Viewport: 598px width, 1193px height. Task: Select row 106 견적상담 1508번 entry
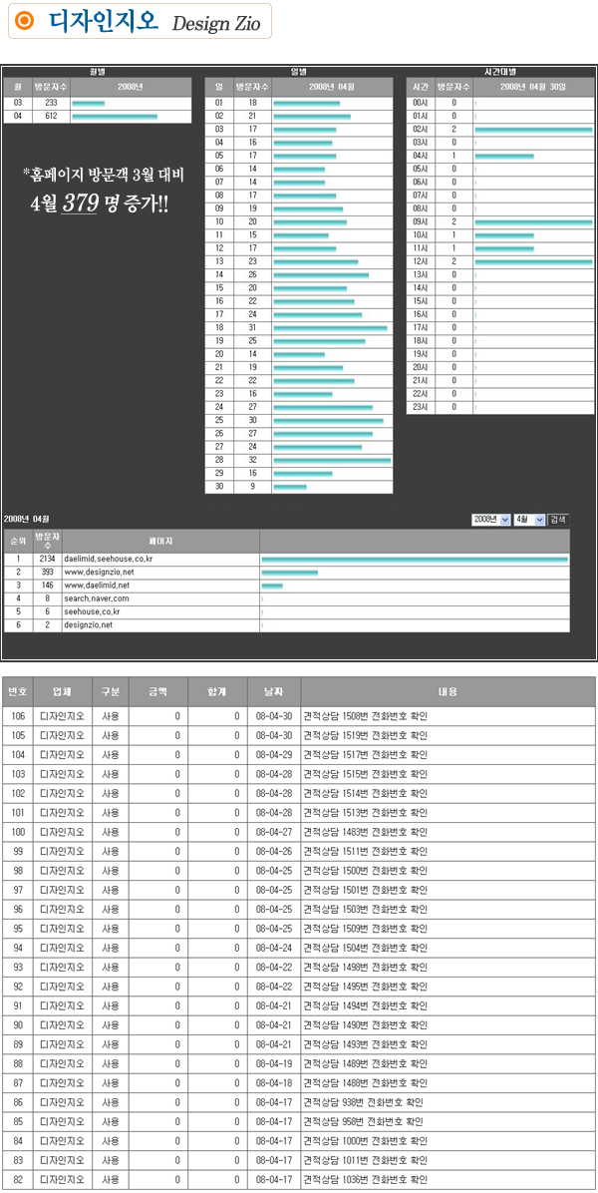point(365,715)
